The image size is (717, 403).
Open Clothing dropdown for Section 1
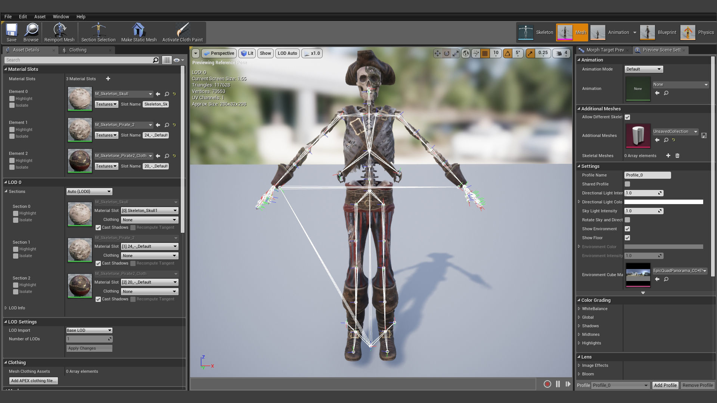pyautogui.click(x=149, y=256)
